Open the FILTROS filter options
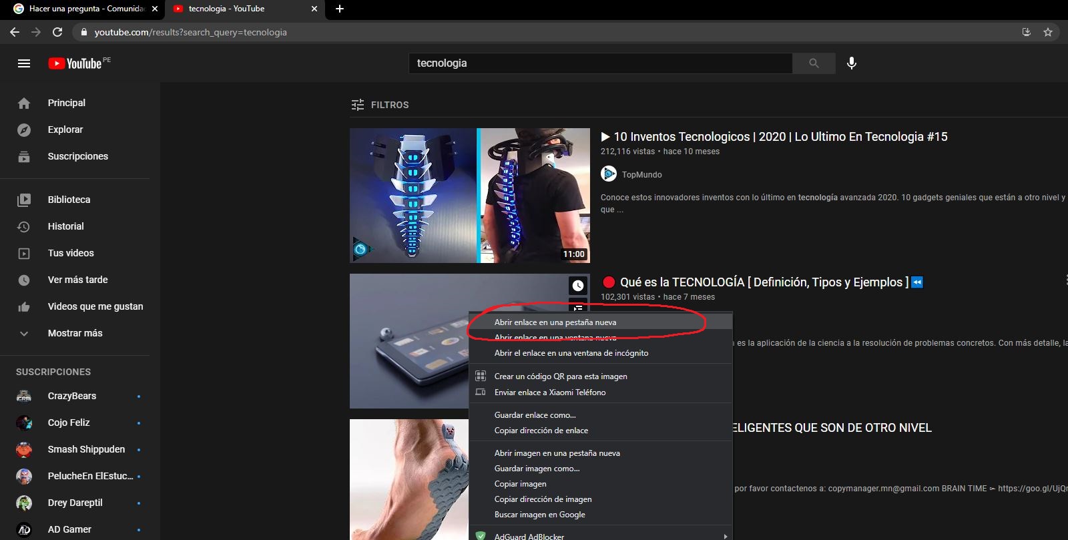 (x=380, y=105)
